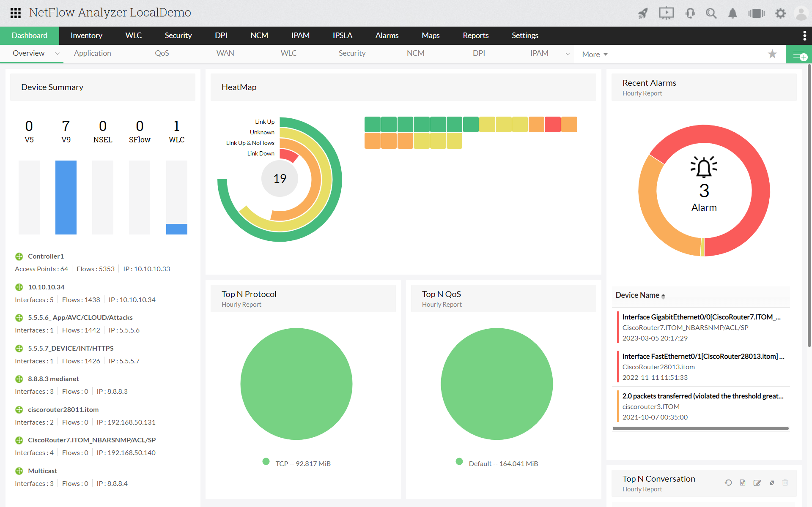The width and height of the screenshot is (812, 507).
Task: Click the user profile icon top right
Action: (801, 12)
